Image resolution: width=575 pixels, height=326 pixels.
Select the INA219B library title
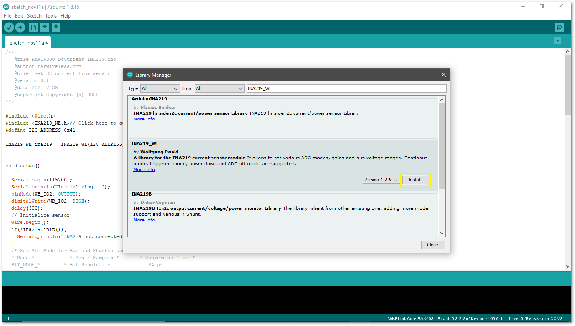(142, 194)
